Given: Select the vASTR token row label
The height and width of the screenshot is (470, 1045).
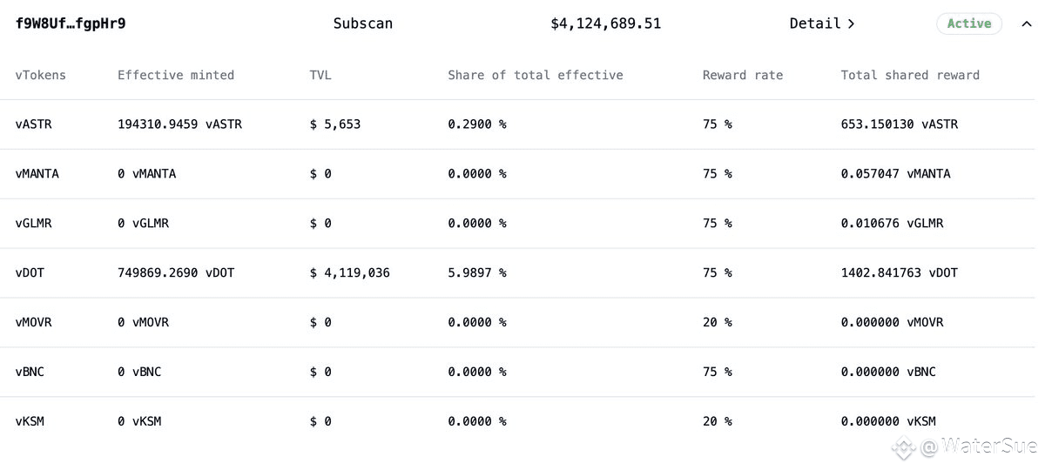Looking at the screenshot, I should point(34,124).
